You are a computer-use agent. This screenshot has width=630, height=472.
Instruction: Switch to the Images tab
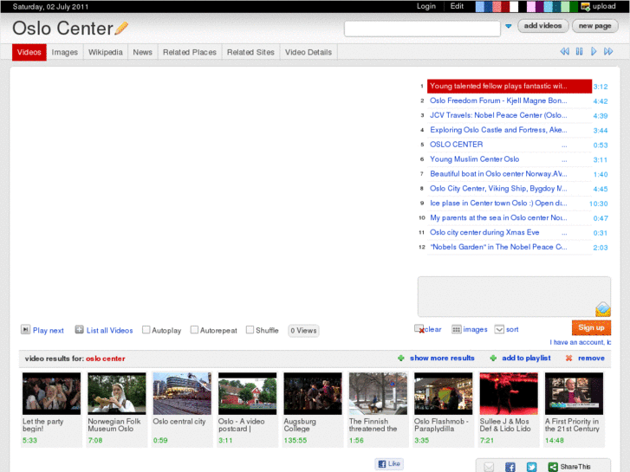pos(65,52)
